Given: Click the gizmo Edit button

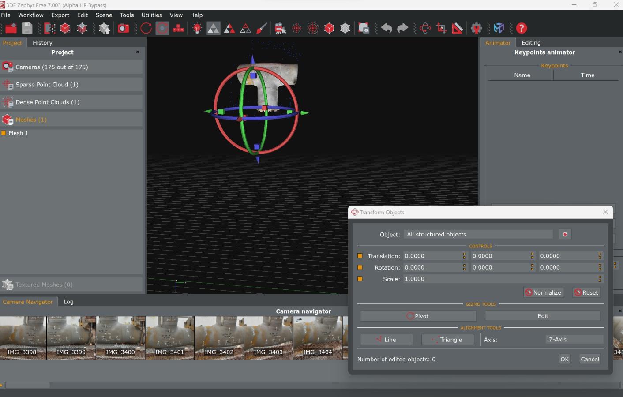Looking at the screenshot, I should tap(543, 316).
